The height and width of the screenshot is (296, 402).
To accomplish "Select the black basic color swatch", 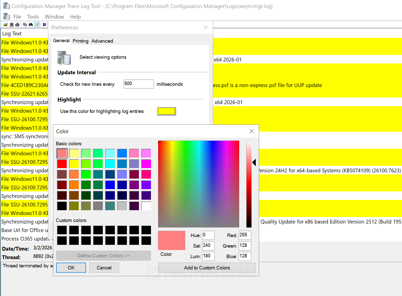I will point(62,206).
